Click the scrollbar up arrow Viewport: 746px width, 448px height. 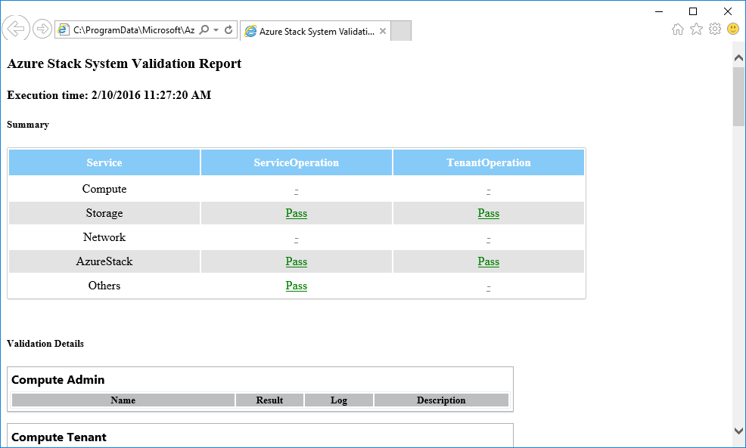[739, 58]
